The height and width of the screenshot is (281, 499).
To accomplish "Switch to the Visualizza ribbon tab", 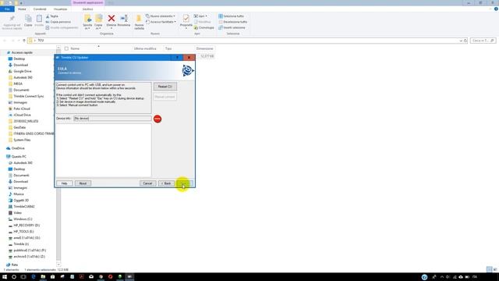I will [x=60, y=9].
